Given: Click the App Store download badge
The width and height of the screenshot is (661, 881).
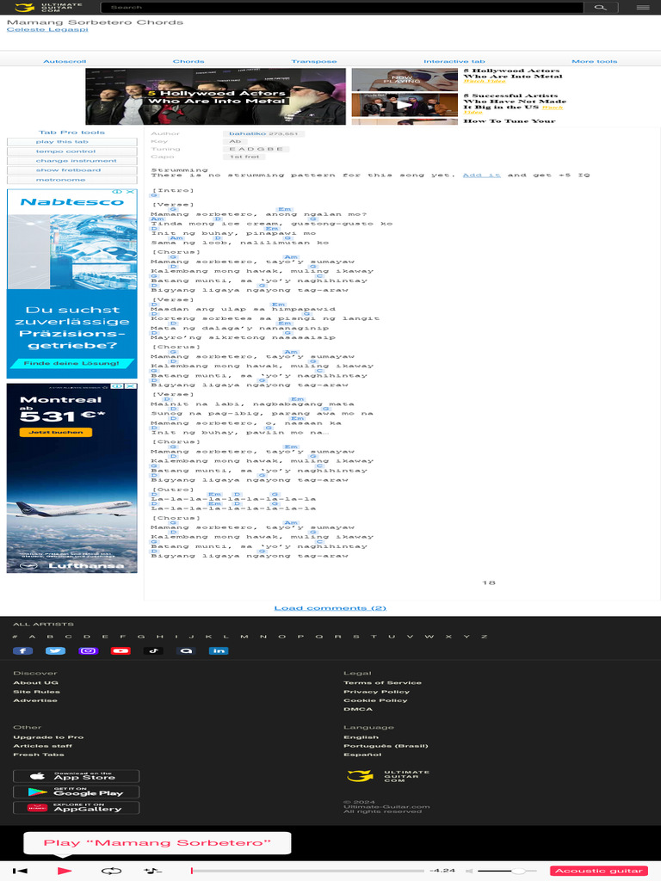Looking at the screenshot, I should [x=77, y=776].
